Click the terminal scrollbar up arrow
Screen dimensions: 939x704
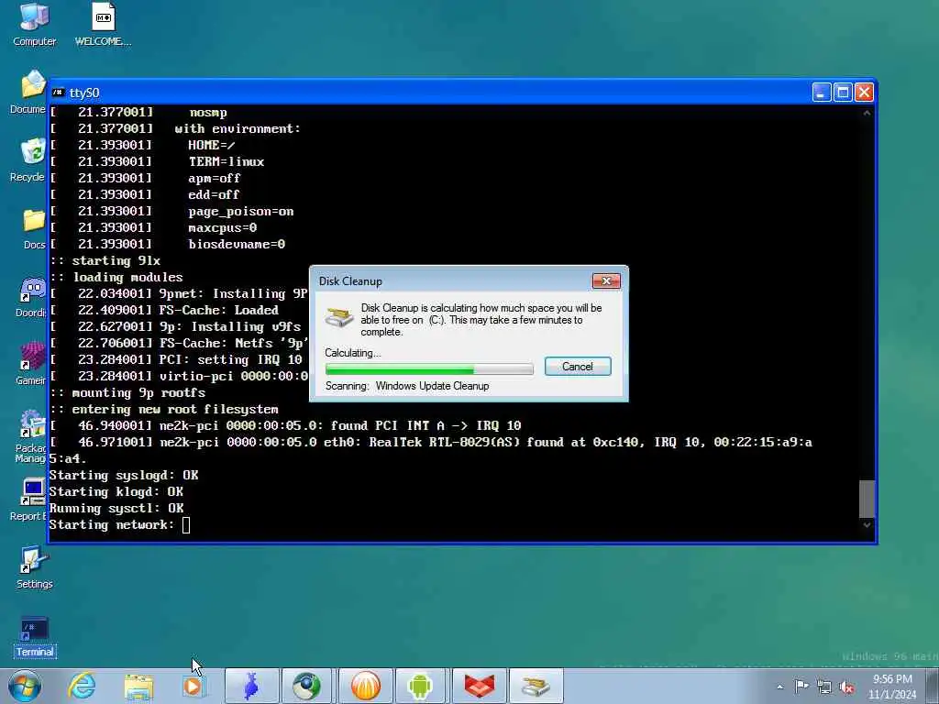[x=867, y=113]
